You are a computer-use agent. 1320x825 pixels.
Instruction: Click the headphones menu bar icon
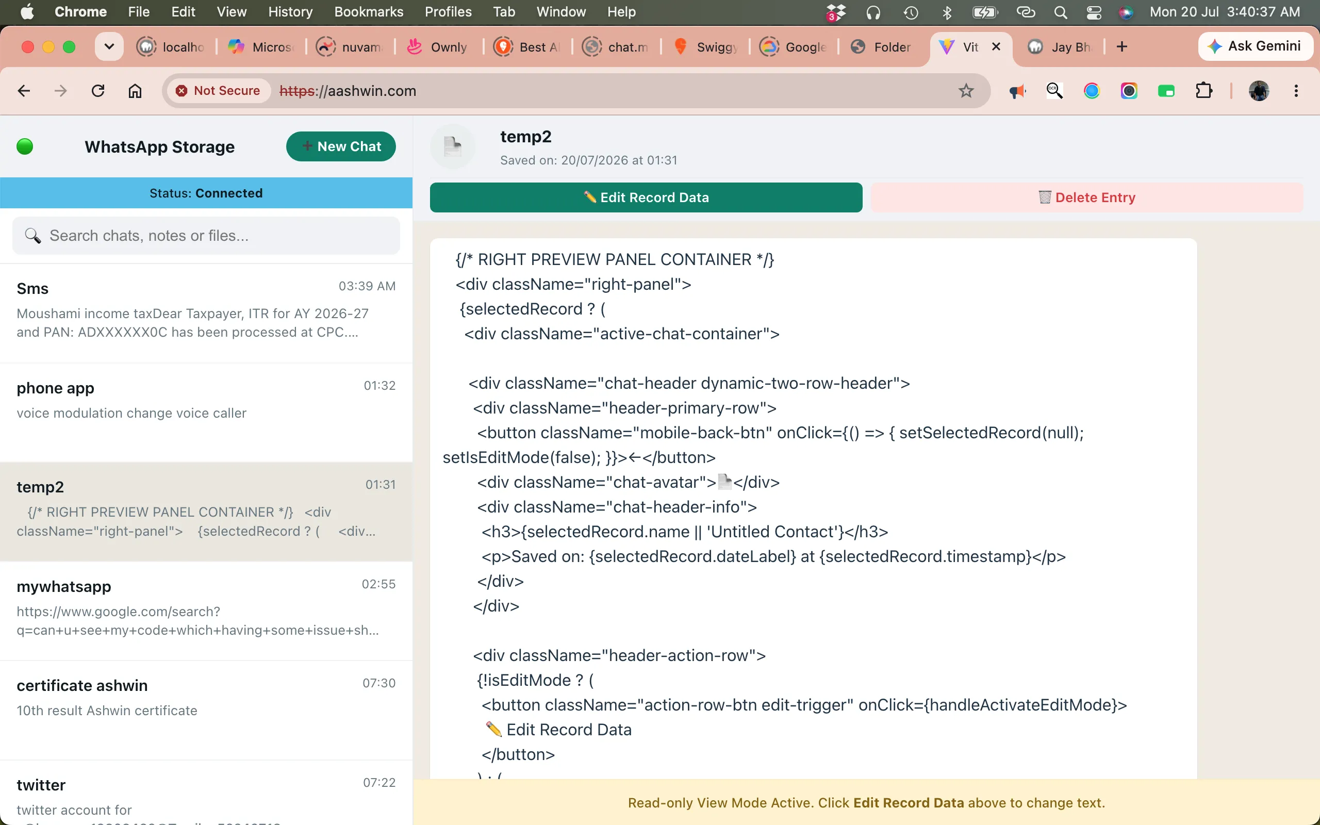[x=873, y=12]
